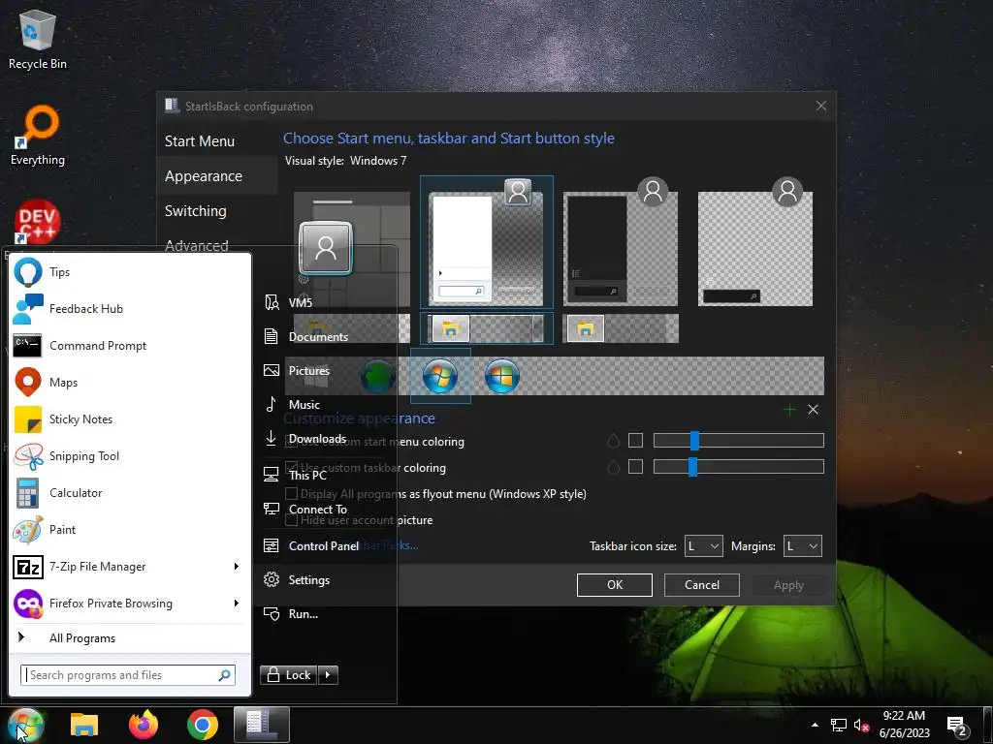The image size is (993, 744).
Task: Expand Firefox Private Browsing submenu arrow
Action: [237, 603]
